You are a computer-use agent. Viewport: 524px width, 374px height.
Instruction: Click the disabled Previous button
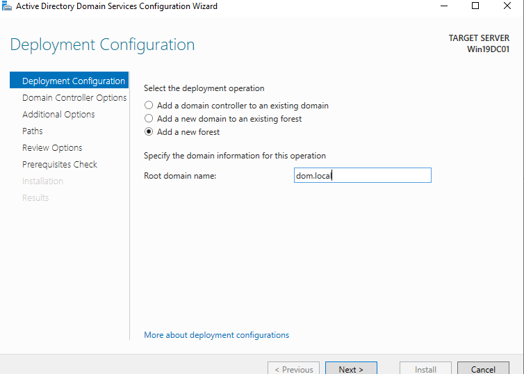pyautogui.click(x=293, y=368)
